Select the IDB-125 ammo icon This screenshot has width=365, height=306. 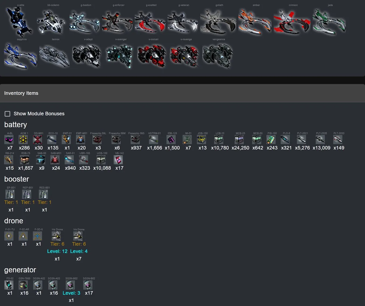pos(171,140)
